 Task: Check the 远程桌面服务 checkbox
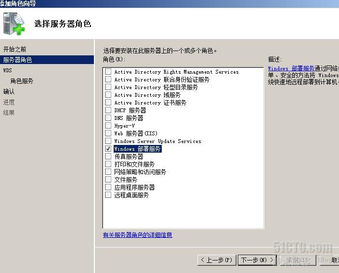pos(108,195)
